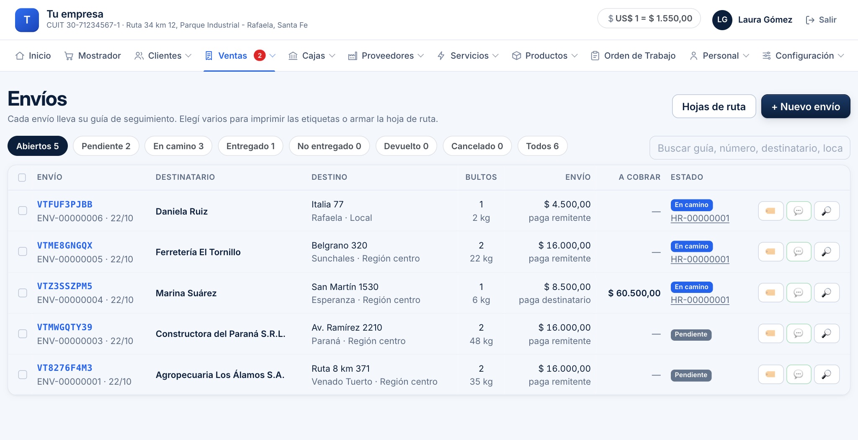Expand the Proveedores dropdown menu
The height and width of the screenshot is (440, 858).
coord(421,56)
